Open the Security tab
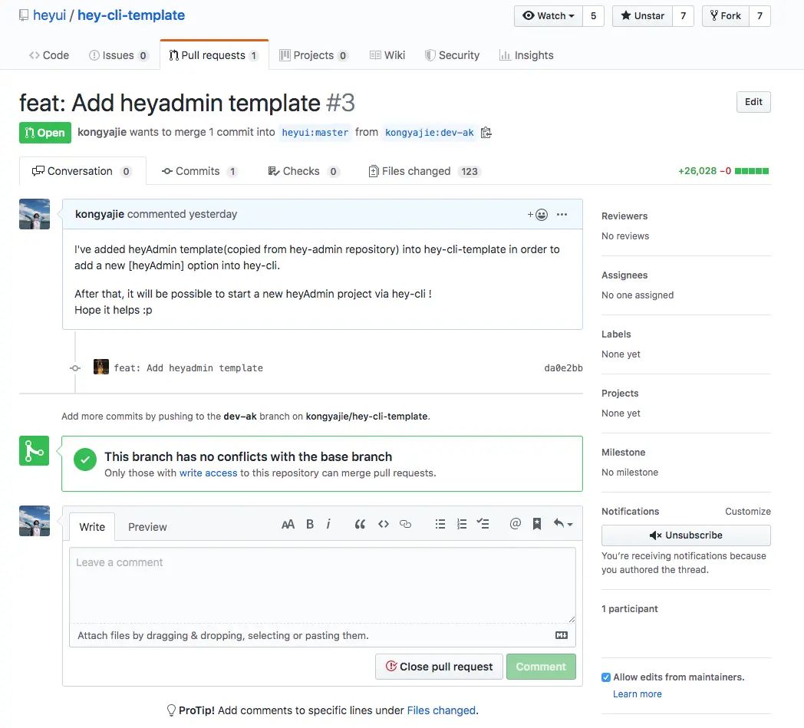The width and height of the screenshot is (804, 728). (453, 55)
